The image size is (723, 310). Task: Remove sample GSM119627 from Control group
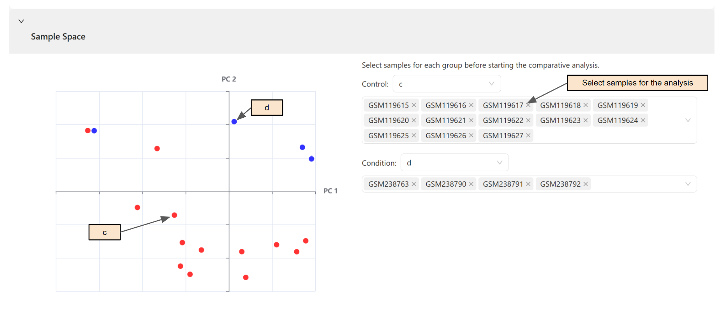coord(528,135)
